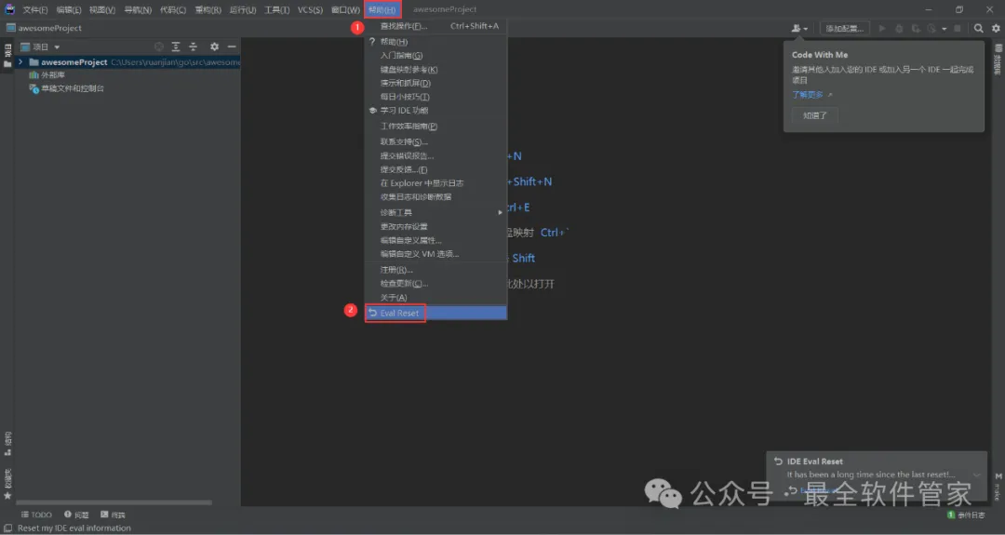Expand the IDE Eval Reset notification chevron
The height and width of the screenshot is (535, 1005).
[977, 475]
